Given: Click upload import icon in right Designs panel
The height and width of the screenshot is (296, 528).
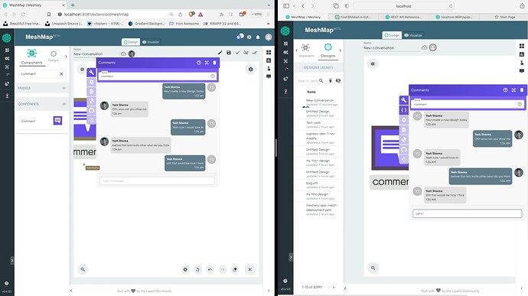Looking at the screenshot, I should 331,81.
